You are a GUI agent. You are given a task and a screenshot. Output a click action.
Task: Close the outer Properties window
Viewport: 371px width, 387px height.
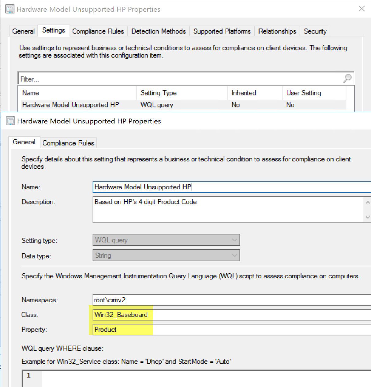point(362,9)
